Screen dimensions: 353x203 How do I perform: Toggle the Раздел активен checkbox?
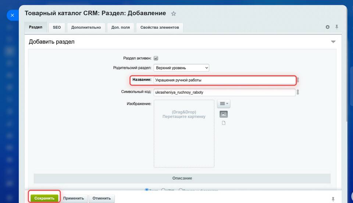click(x=156, y=58)
